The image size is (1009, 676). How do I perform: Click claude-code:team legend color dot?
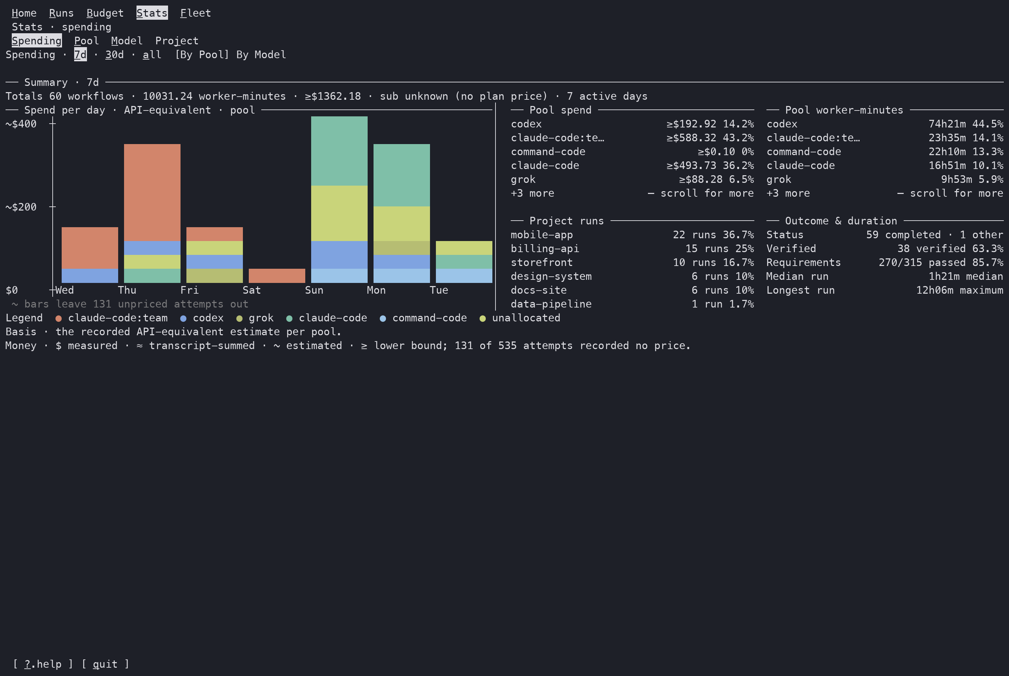[x=59, y=319]
